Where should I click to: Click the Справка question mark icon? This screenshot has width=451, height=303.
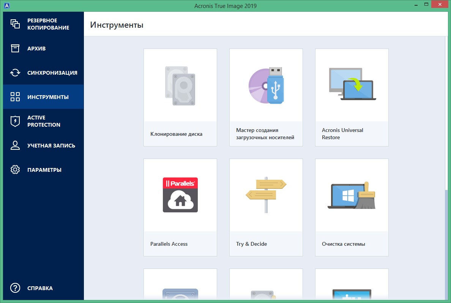pyautogui.click(x=15, y=288)
